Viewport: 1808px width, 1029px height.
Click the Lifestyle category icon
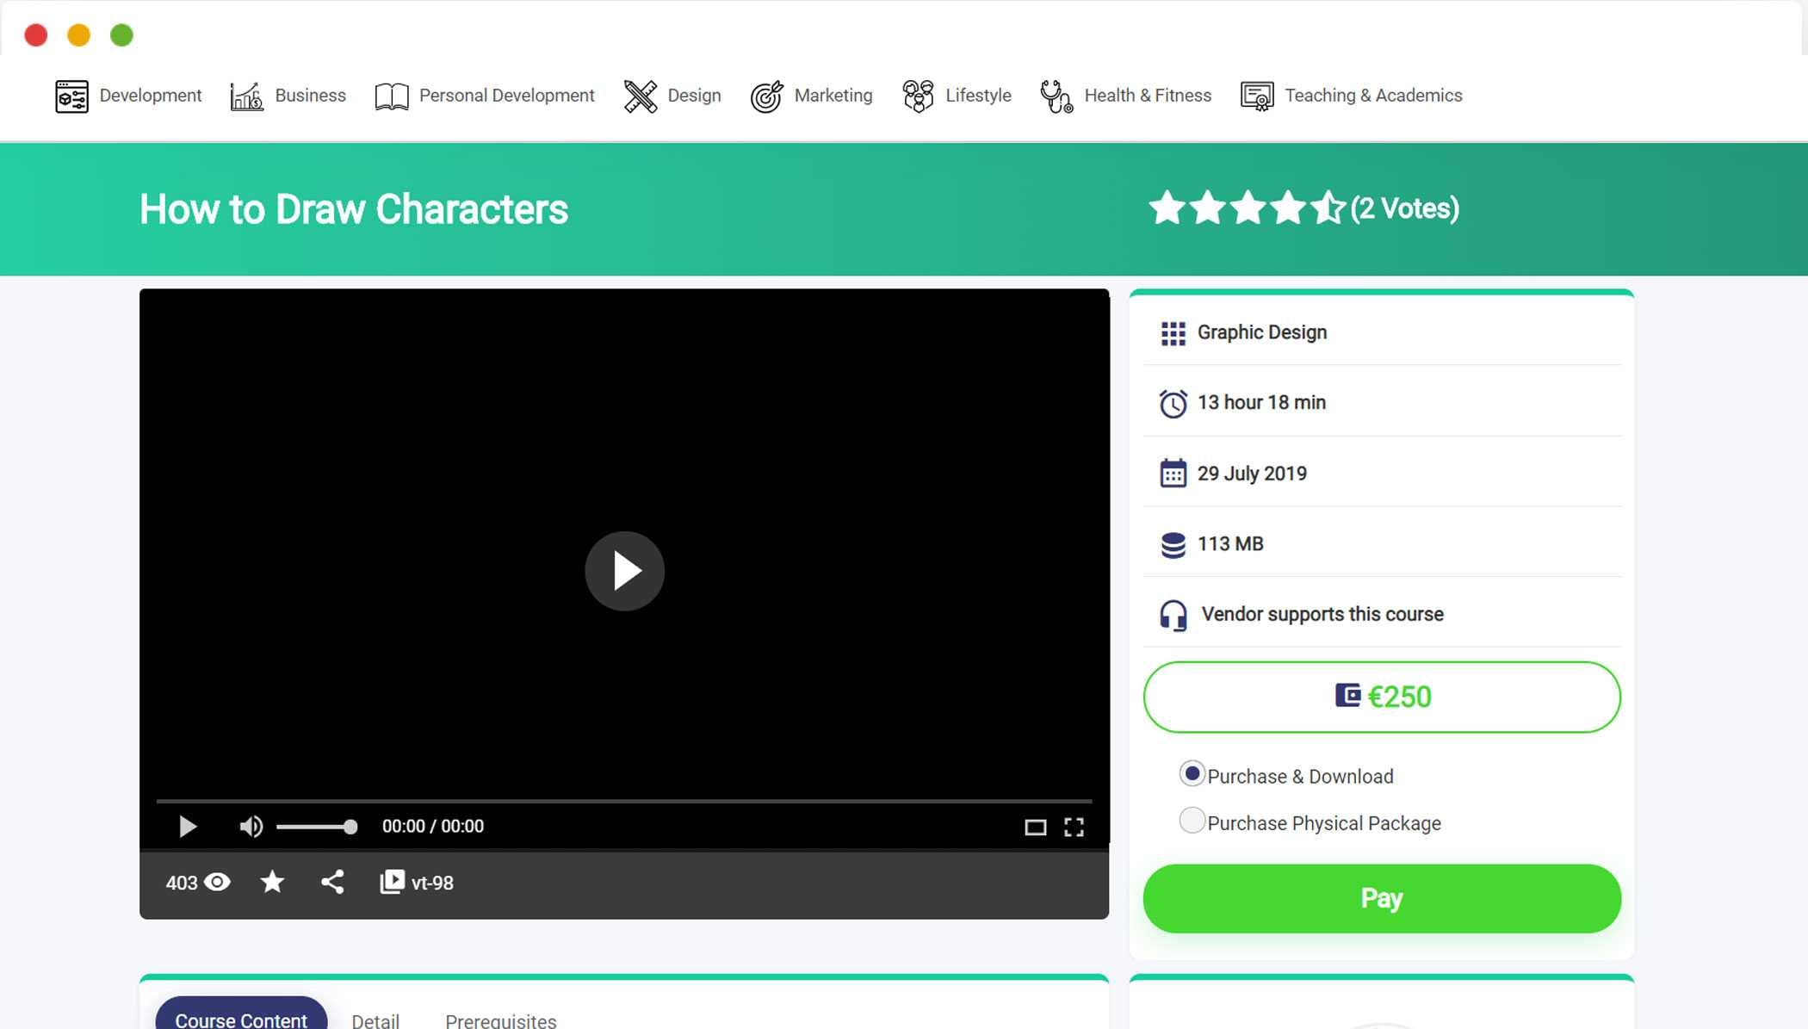pyautogui.click(x=918, y=96)
